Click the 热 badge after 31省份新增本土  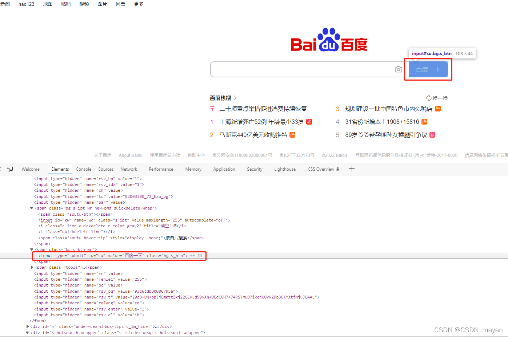[x=424, y=122]
